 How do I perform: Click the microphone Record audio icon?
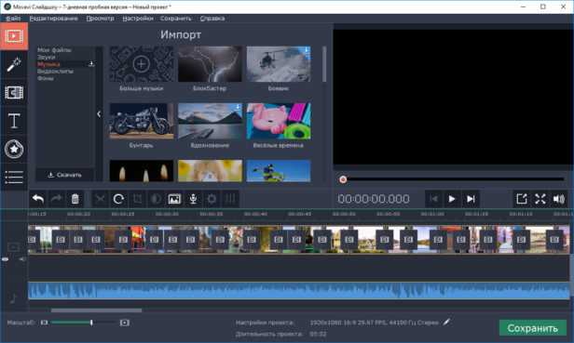(x=193, y=199)
